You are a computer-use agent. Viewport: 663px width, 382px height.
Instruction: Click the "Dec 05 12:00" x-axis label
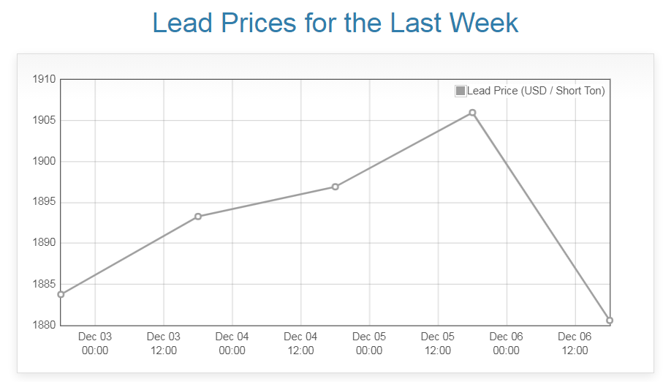coord(438,343)
